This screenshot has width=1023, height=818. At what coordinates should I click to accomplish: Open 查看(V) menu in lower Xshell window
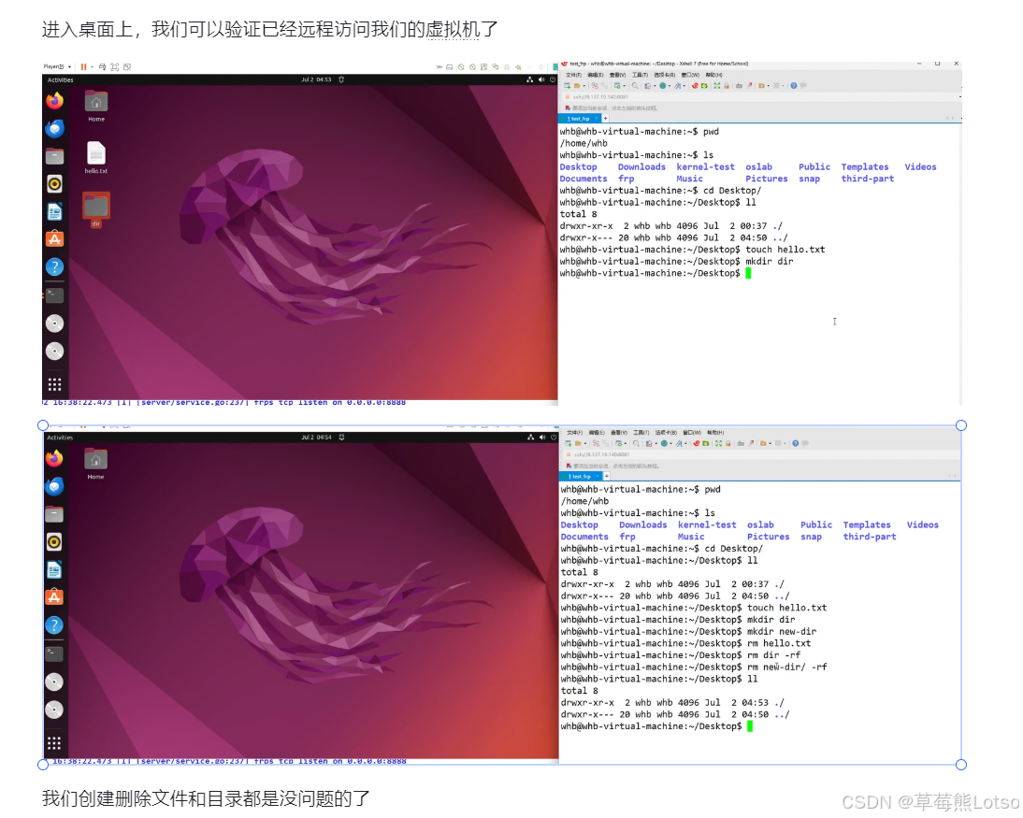(618, 433)
